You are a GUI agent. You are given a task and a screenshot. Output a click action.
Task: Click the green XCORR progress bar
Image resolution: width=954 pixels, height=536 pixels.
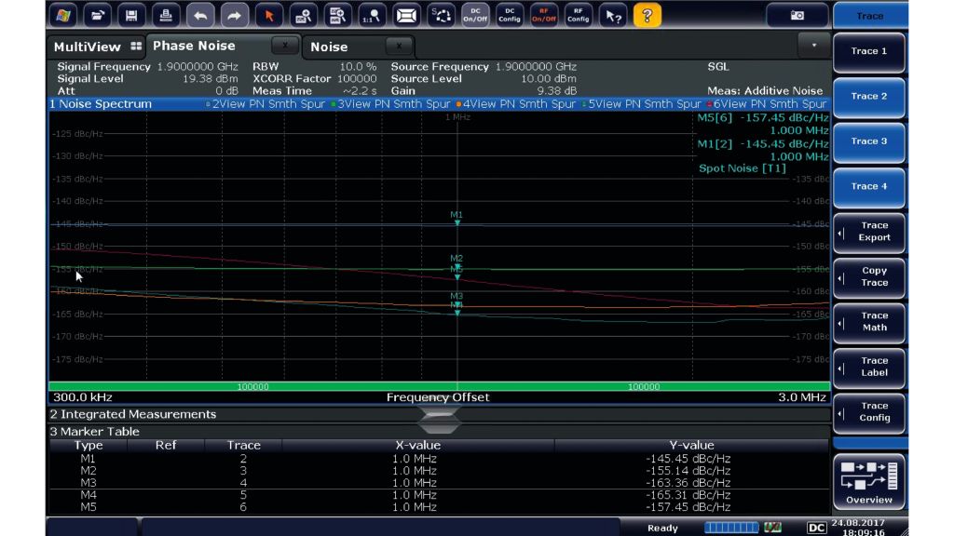tap(440, 386)
